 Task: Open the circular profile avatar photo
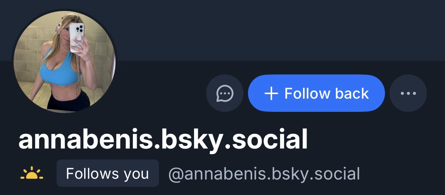click(x=64, y=61)
